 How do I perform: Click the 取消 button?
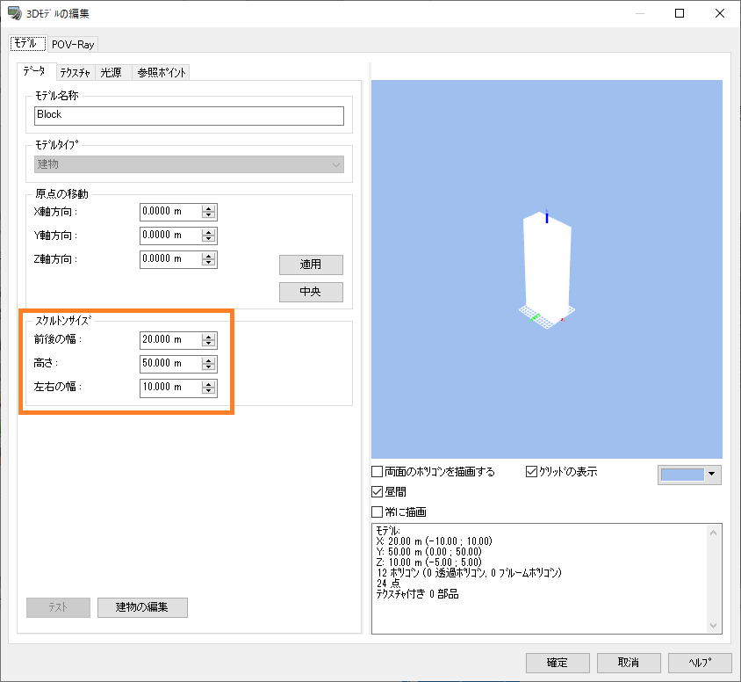click(629, 663)
